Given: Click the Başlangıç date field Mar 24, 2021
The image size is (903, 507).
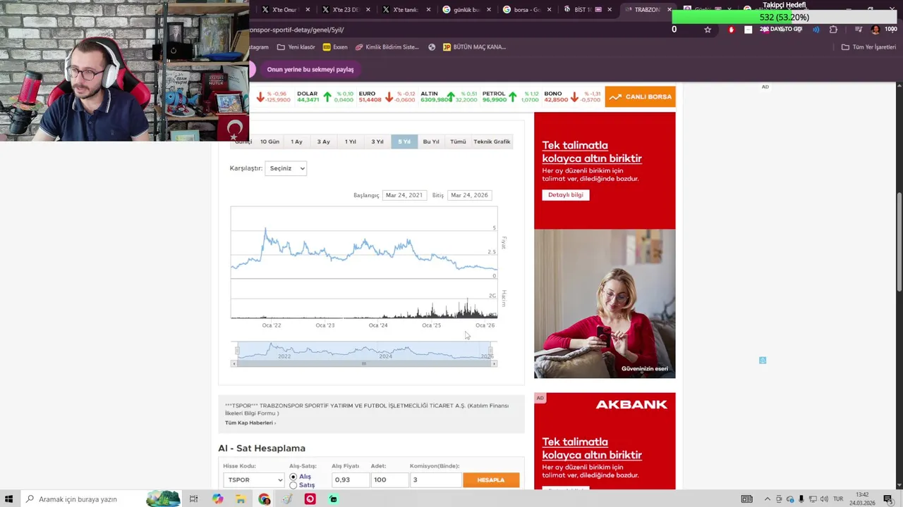Looking at the screenshot, I should coord(404,195).
